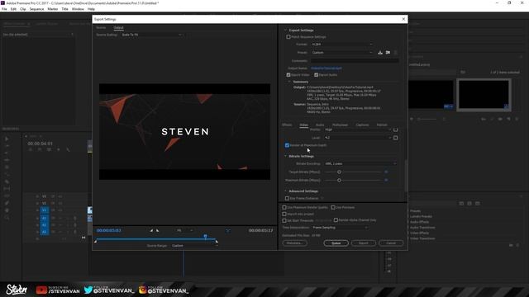Toggle Snap in the timeline panel

coord(40,149)
